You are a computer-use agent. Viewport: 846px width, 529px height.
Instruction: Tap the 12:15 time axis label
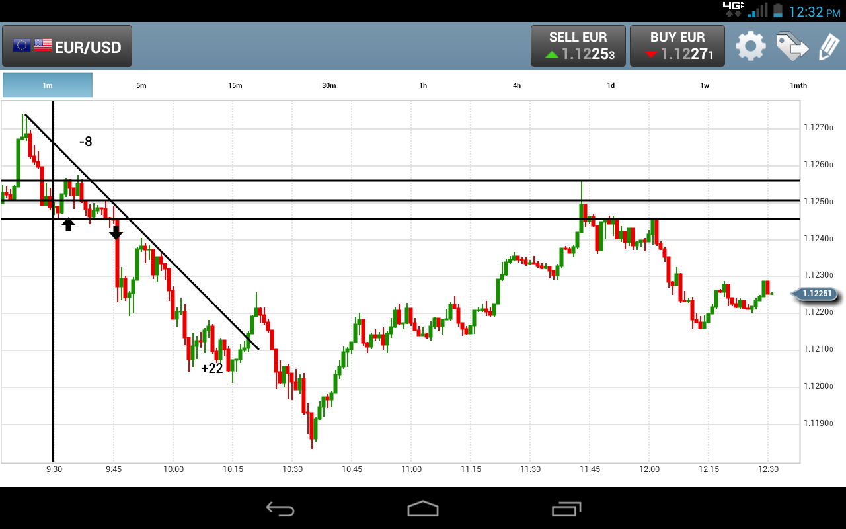pos(709,469)
